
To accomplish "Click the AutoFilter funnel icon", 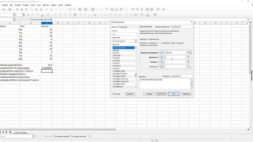I will click(x=106, y=9).
